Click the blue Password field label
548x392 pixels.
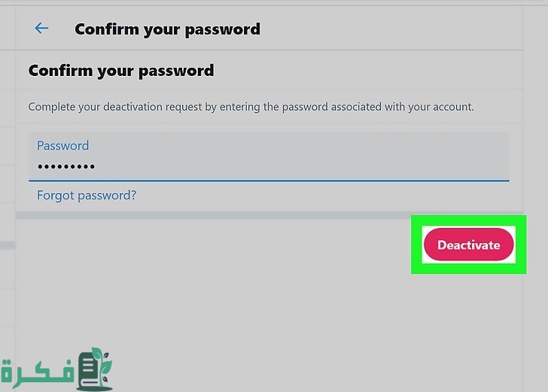pos(62,145)
